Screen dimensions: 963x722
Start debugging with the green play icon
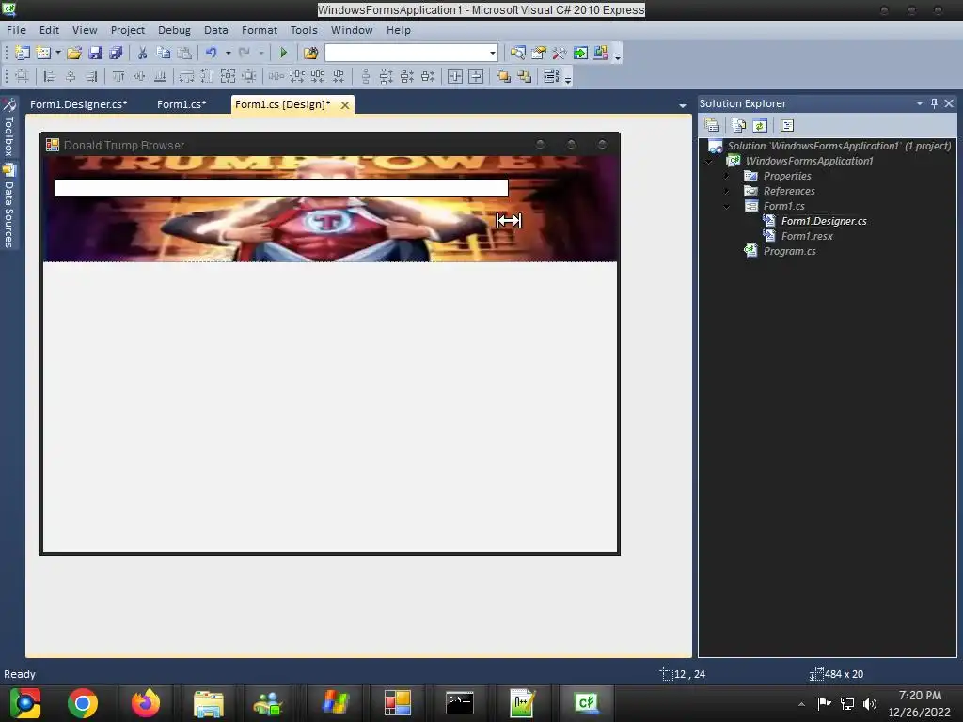click(x=283, y=53)
